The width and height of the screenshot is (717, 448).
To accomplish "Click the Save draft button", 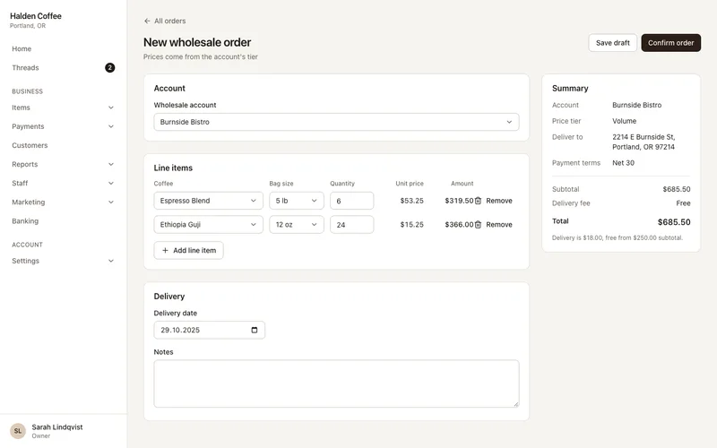I will click(x=613, y=42).
